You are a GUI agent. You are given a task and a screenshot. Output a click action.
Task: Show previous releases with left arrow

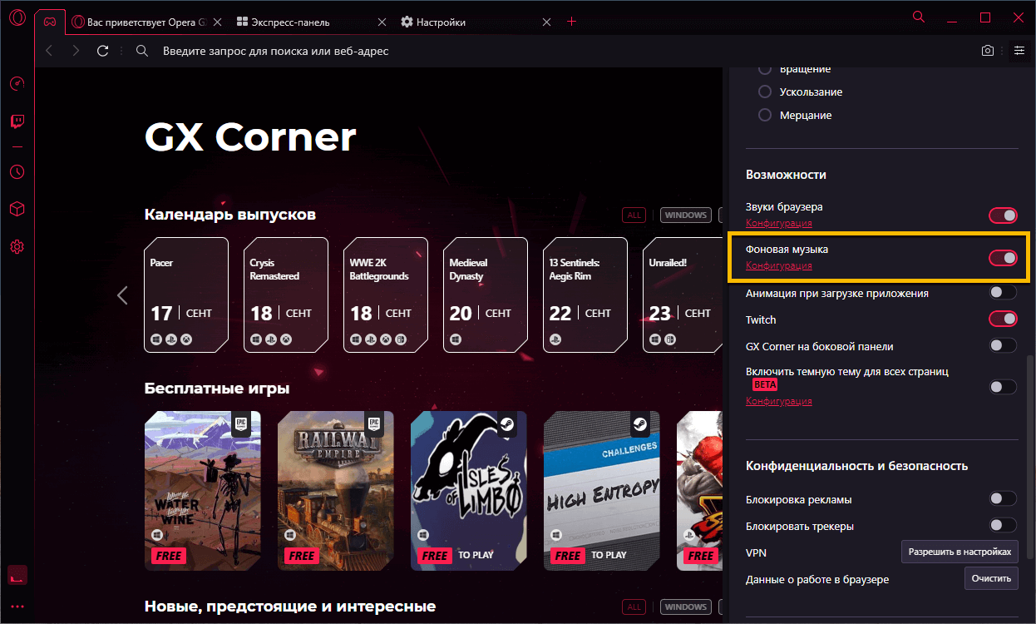click(122, 295)
